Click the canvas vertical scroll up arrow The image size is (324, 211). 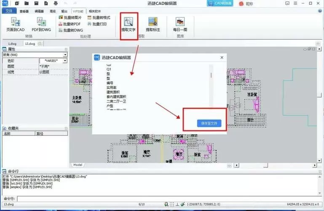coord(319,49)
